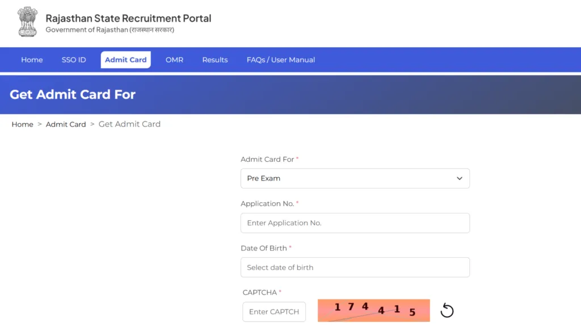Click the CAPTCHA image showing 174415
The width and height of the screenshot is (581, 327).
(x=373, y=311)
